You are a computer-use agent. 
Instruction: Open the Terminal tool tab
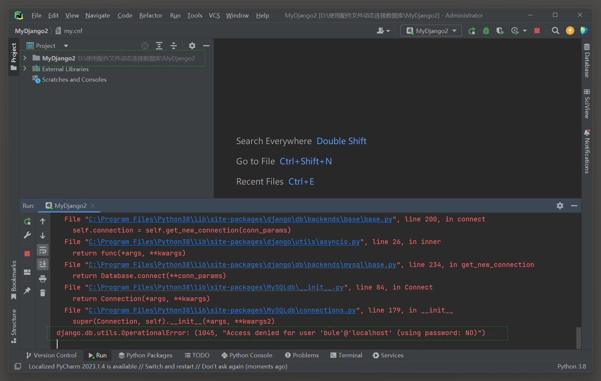[x=346, y=355]
